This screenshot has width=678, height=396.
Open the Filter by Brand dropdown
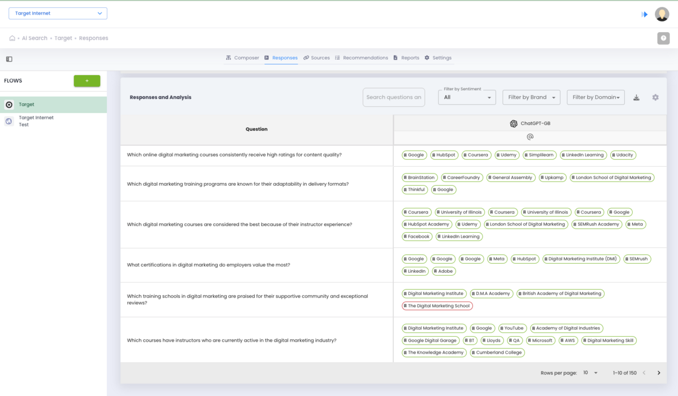pos(531,97)
